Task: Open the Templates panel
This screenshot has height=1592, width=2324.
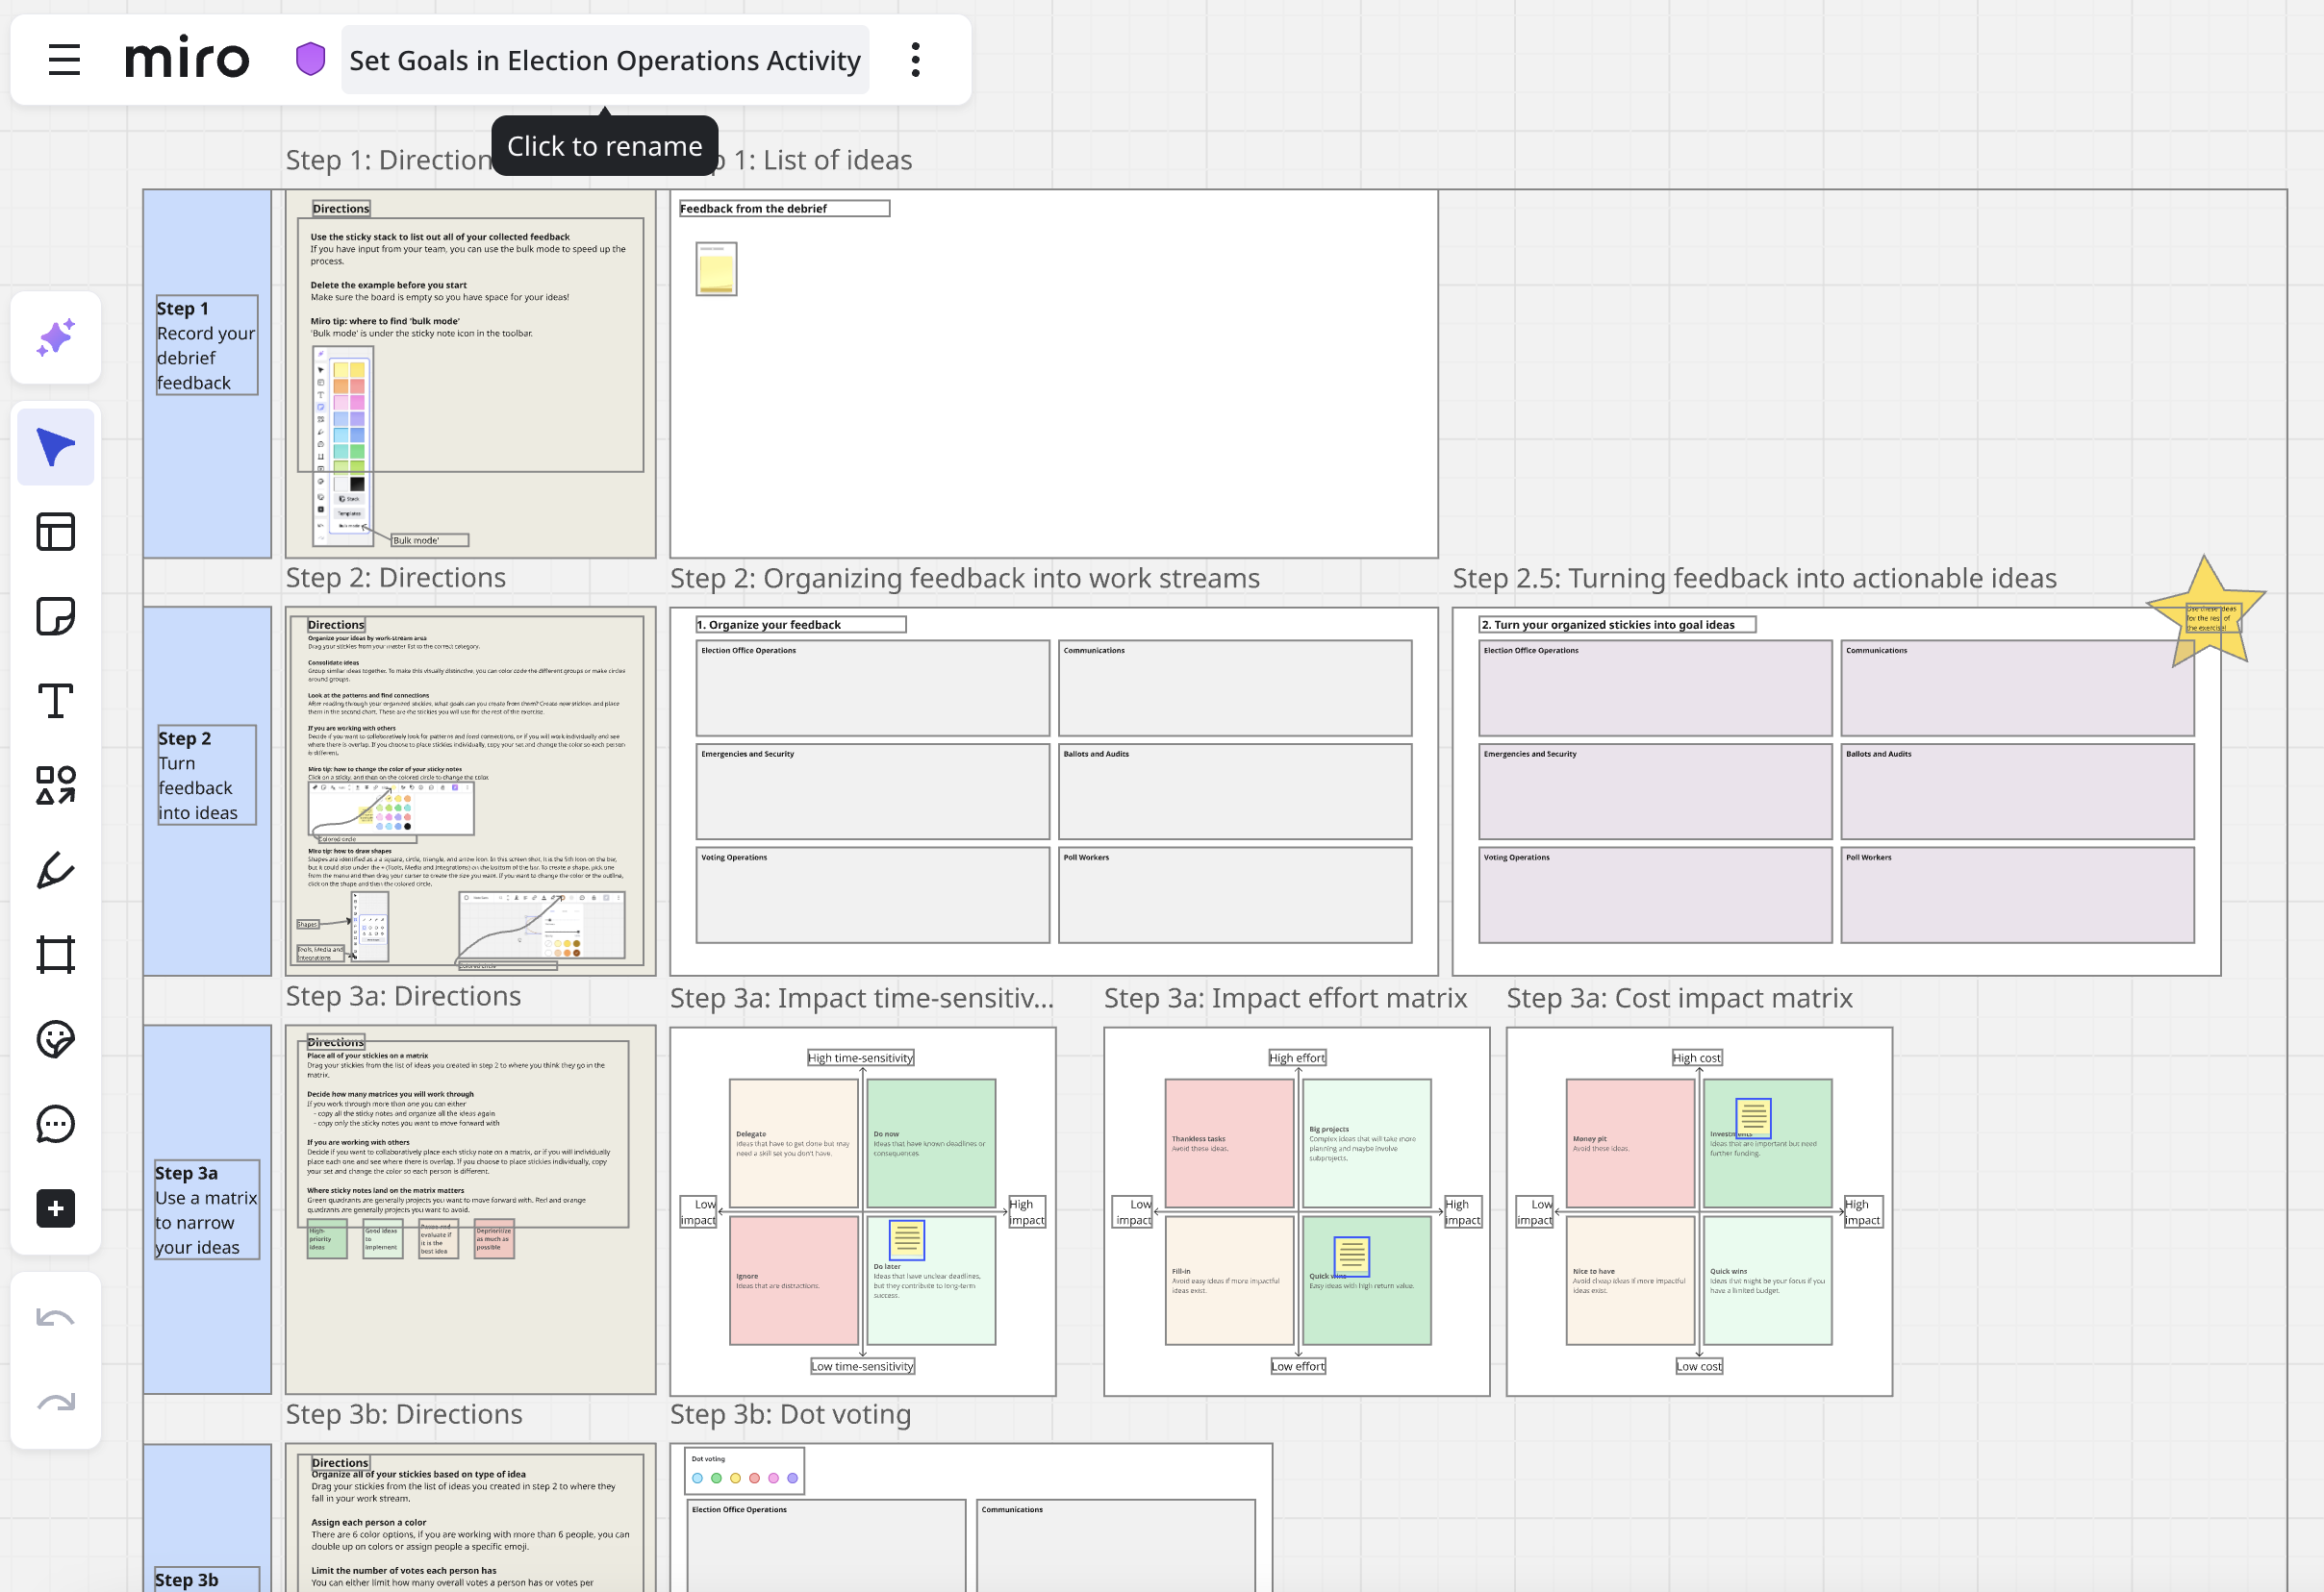Action: (55, 532)
